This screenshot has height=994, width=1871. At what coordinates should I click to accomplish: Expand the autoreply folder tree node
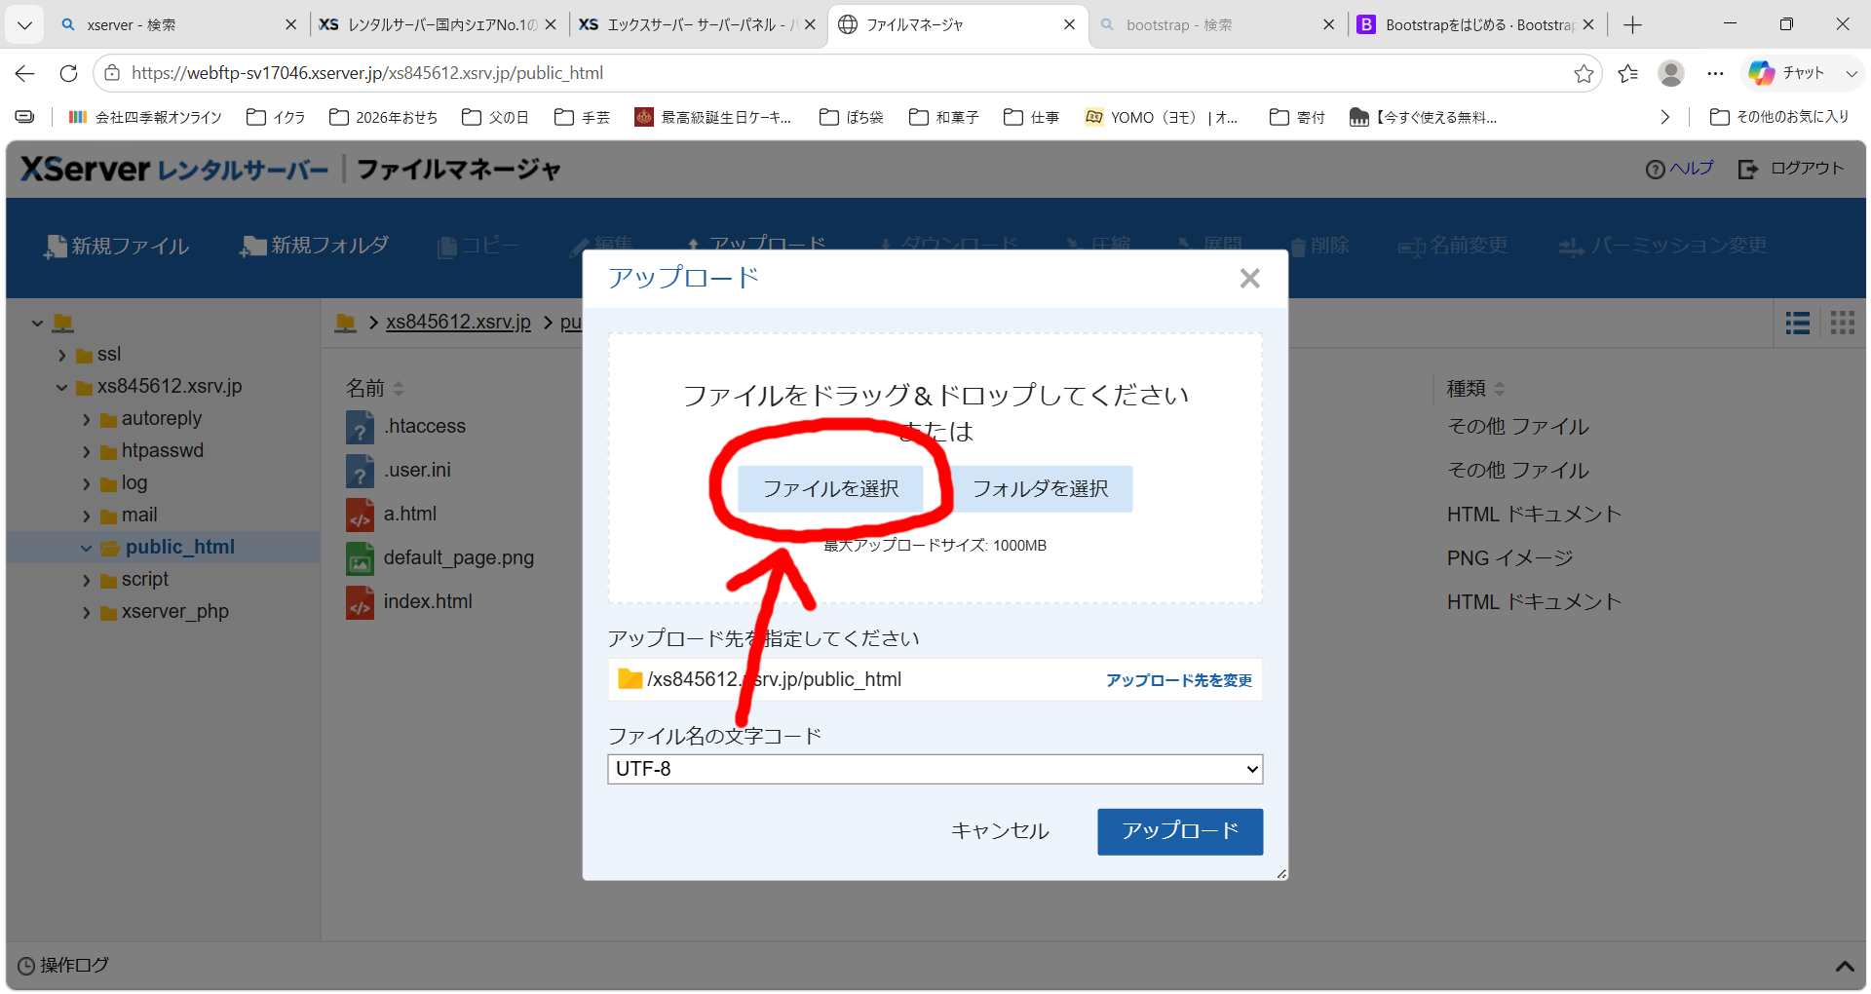[87, 420]
